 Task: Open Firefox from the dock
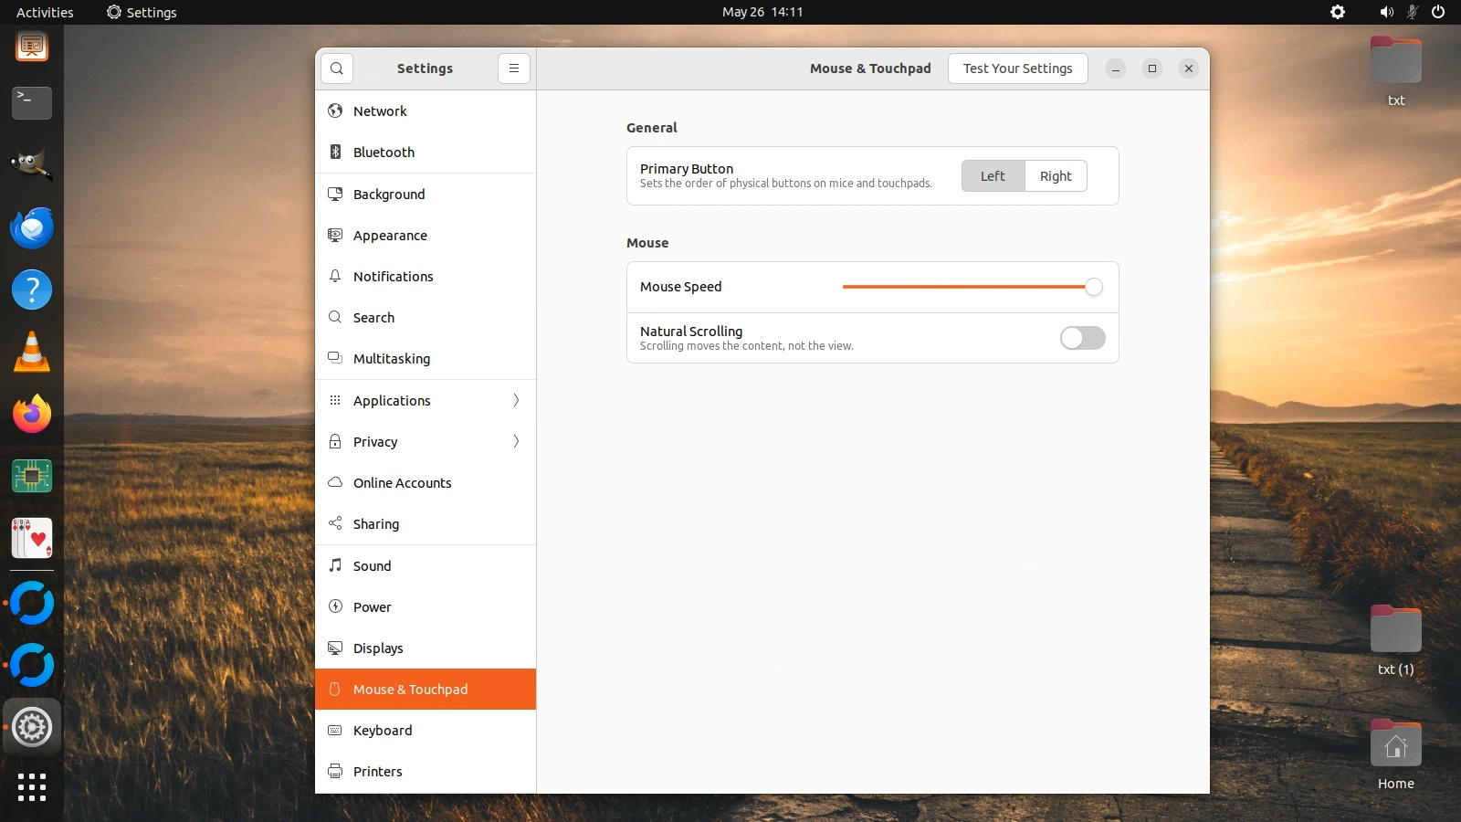[32, 415]
